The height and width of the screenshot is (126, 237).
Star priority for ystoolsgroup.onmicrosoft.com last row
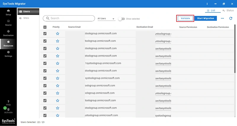pyautogui.click(x=57, y=115)
